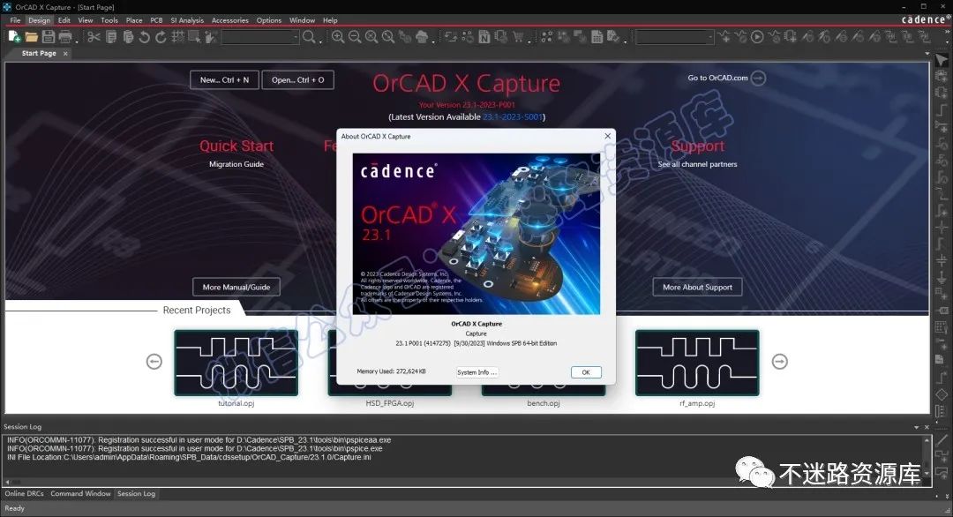Click the Zoom to Area icon
The height and width of the screenshot is (517, 953).
pos(371,37)
